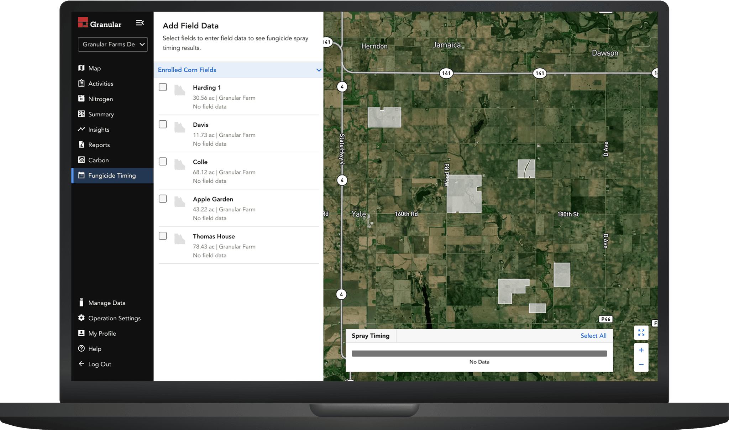Click Select All link
Screen dimensions: 729x430
tap(593, 336)
